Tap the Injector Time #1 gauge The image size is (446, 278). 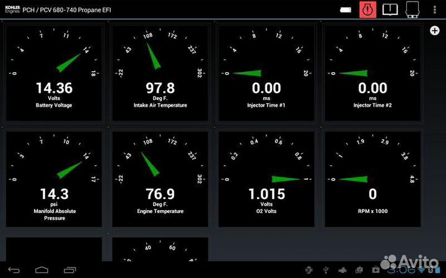(266, 73)
